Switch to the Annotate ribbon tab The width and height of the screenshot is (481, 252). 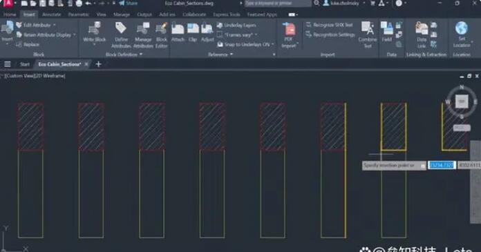click(52, 14)
